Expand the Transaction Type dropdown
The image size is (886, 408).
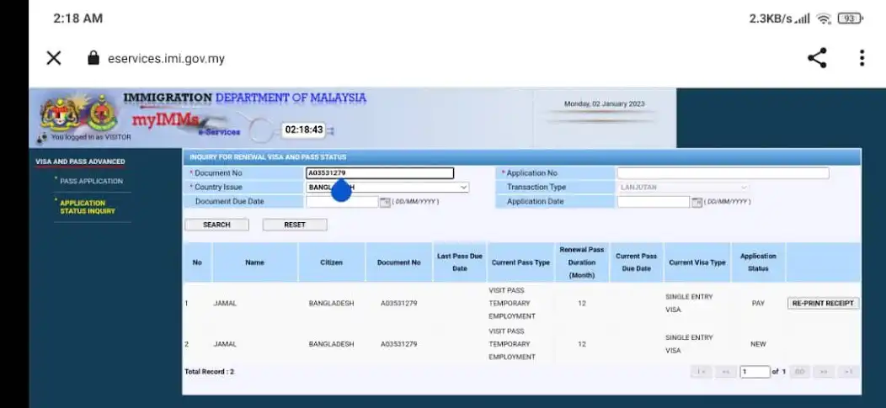[684, 188]
